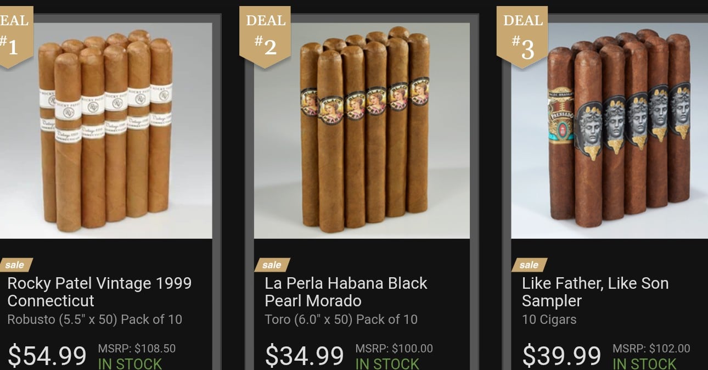Open the Like Father, Like Son sampler image
The image size is (708, 370).
tap(610, 131)
